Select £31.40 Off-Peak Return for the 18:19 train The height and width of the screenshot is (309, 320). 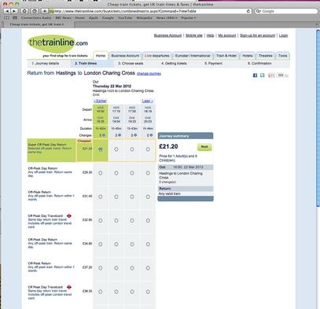point(148,197)
